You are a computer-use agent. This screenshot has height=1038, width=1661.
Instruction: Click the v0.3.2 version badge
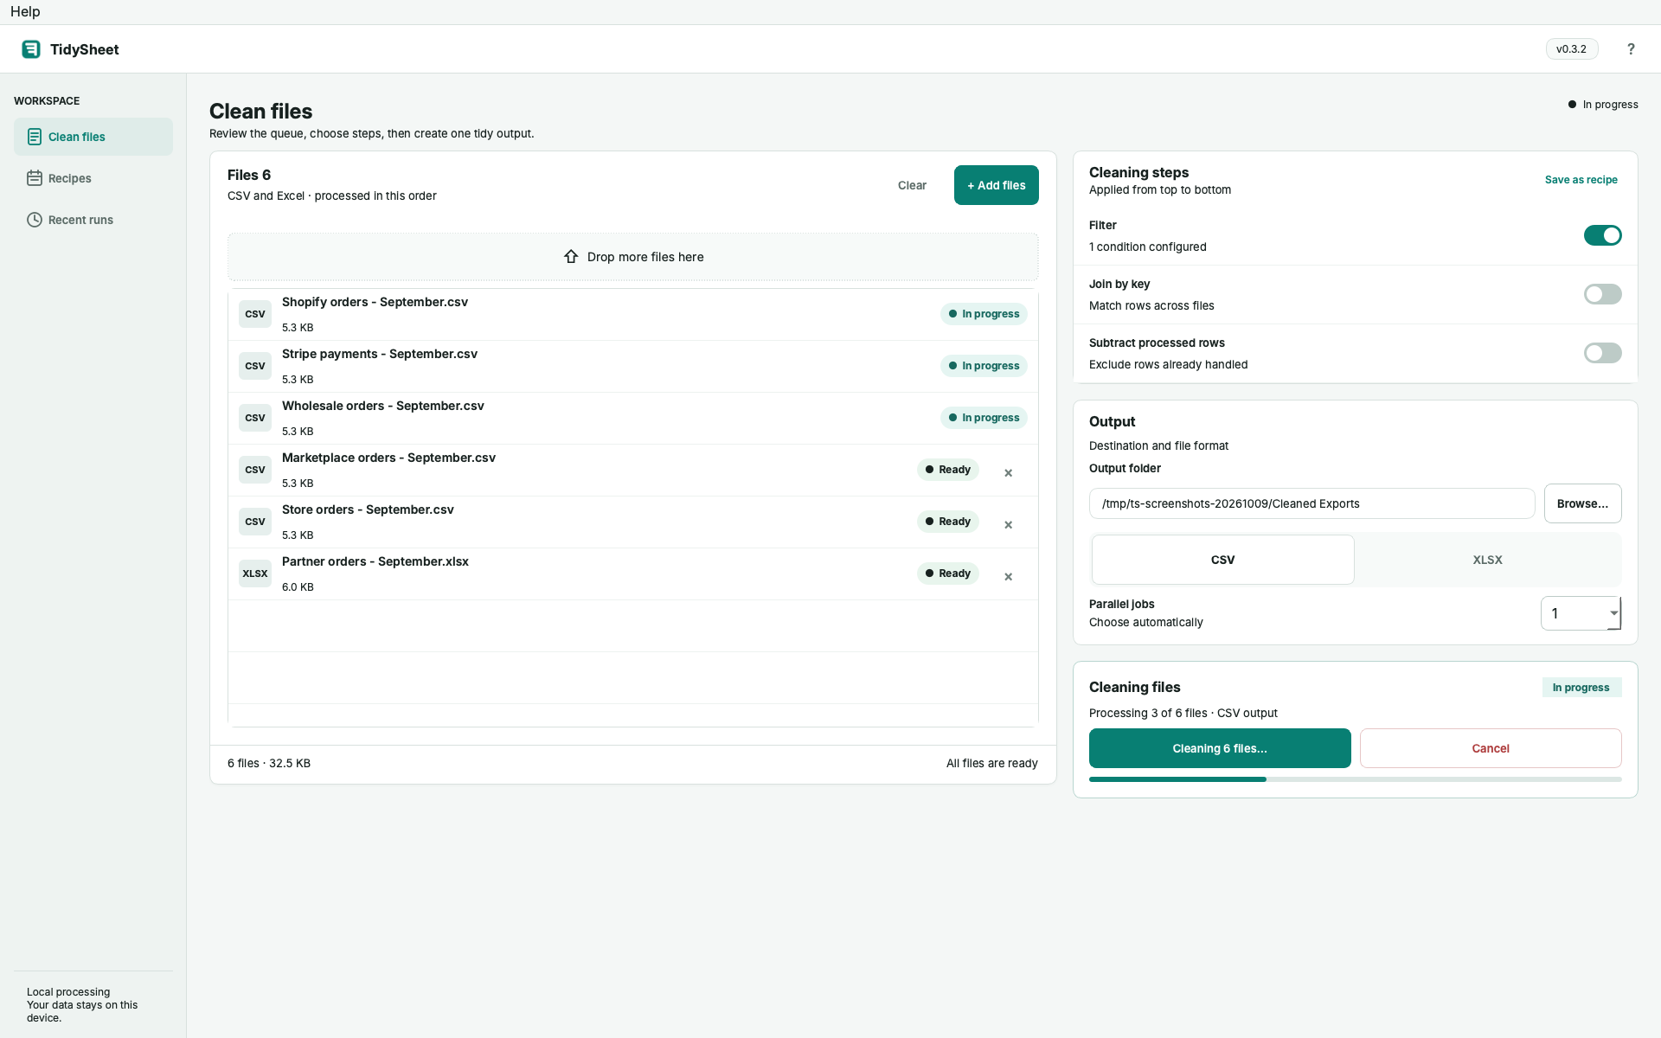point(1571,49)
